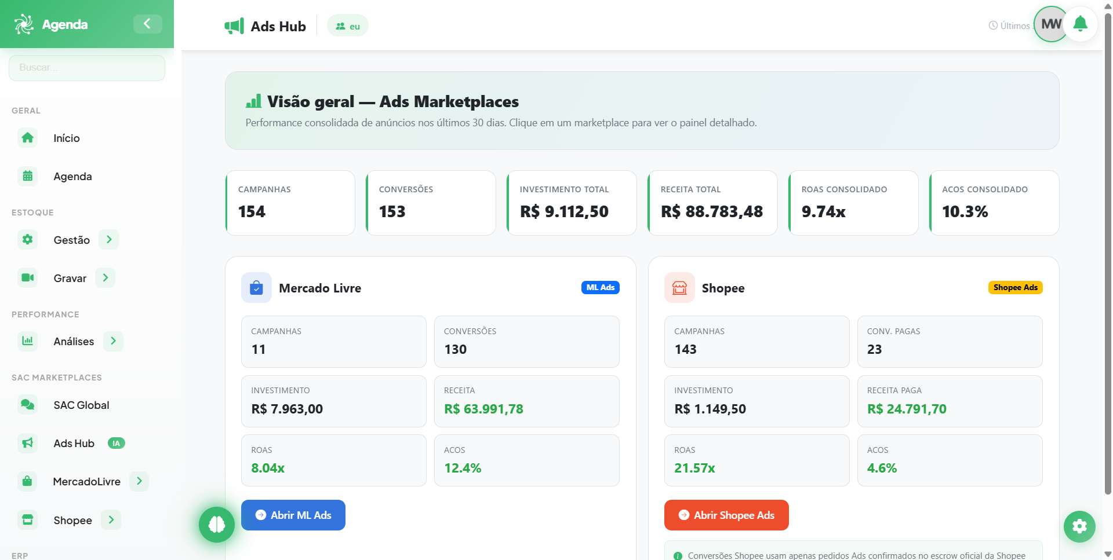Click the page vertical scrollbar
1113x560 pixels.
pos(1108,255)
